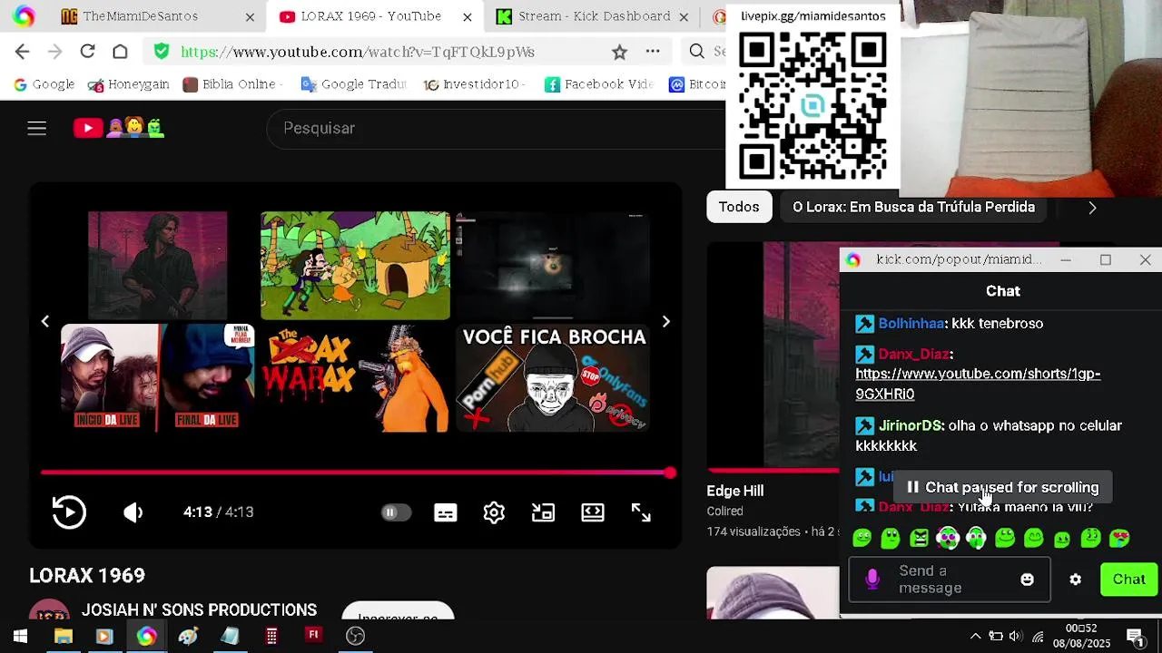Replay the finished LORAX 1969 video

(69, 512)
